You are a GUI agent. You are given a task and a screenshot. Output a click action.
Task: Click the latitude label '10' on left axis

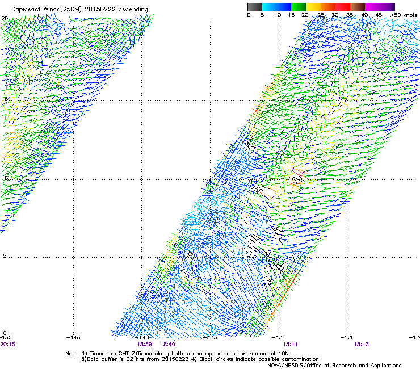click(x=5, y=178)
